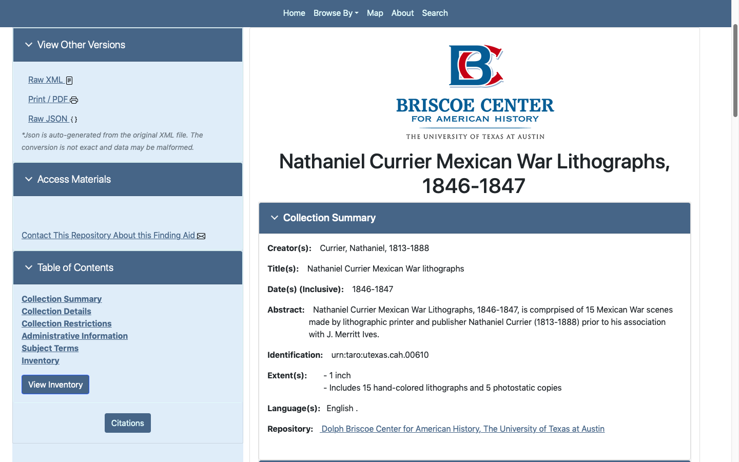The height and width of the screenshot is (462, 739).
Task: Collapse the Access Materials section
Action: (x=29, y=180)
